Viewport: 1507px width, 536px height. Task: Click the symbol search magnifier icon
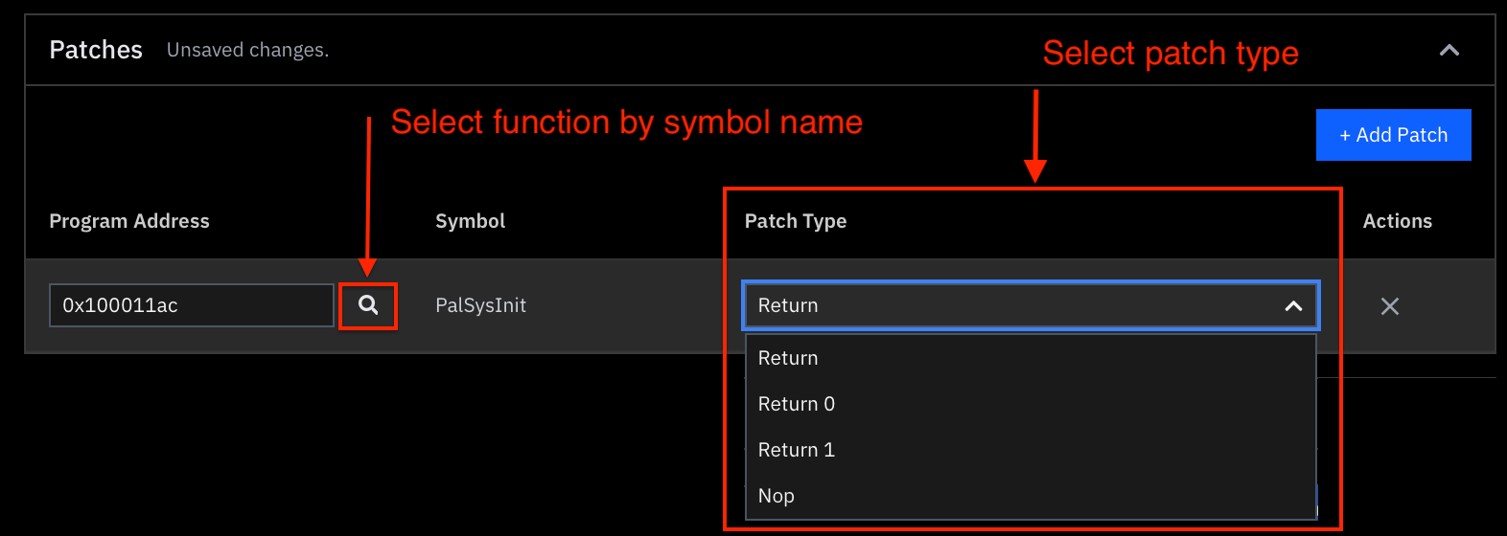[x=368, y=305]
